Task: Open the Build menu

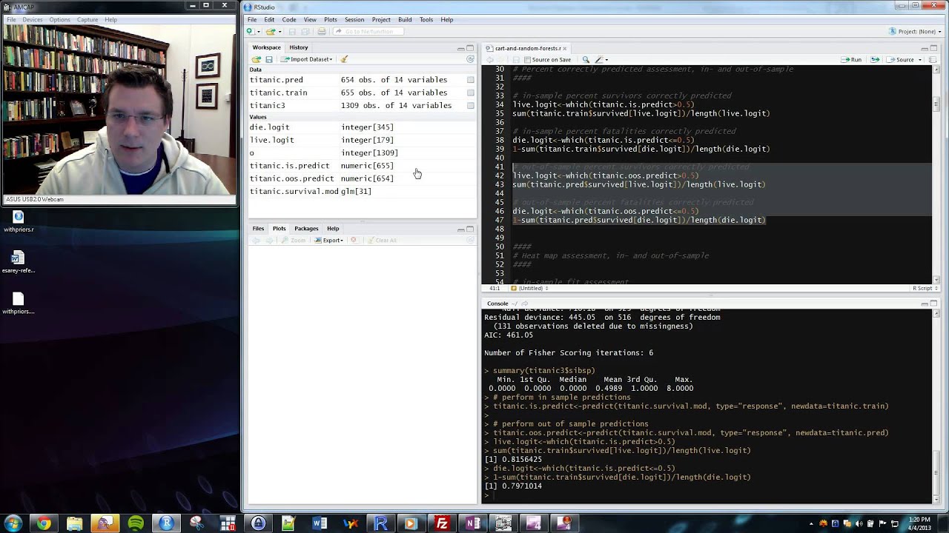Action: click(405, 19)
